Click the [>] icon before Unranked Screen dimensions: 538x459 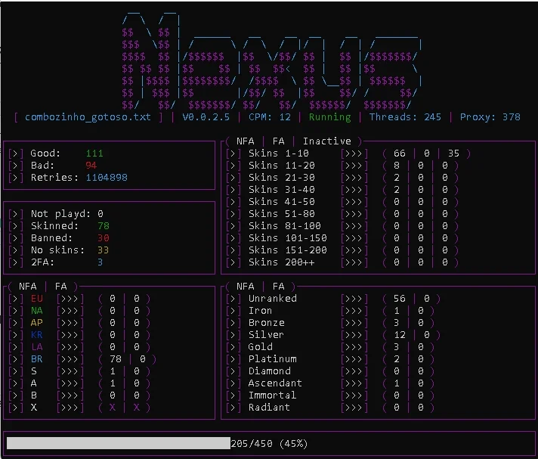click(233, 299)
